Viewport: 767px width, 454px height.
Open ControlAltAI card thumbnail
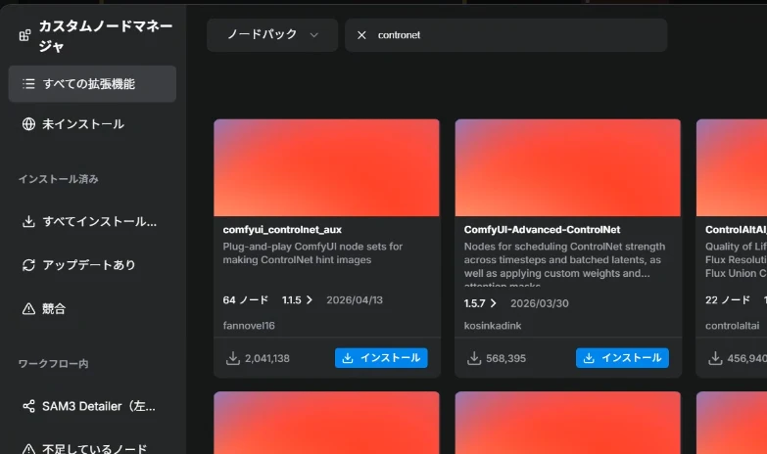[732, 167]
